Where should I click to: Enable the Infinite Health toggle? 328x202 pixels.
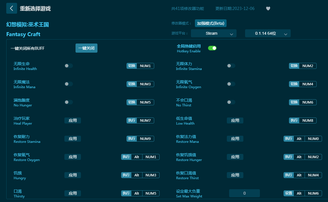click(x=68, y=66)
